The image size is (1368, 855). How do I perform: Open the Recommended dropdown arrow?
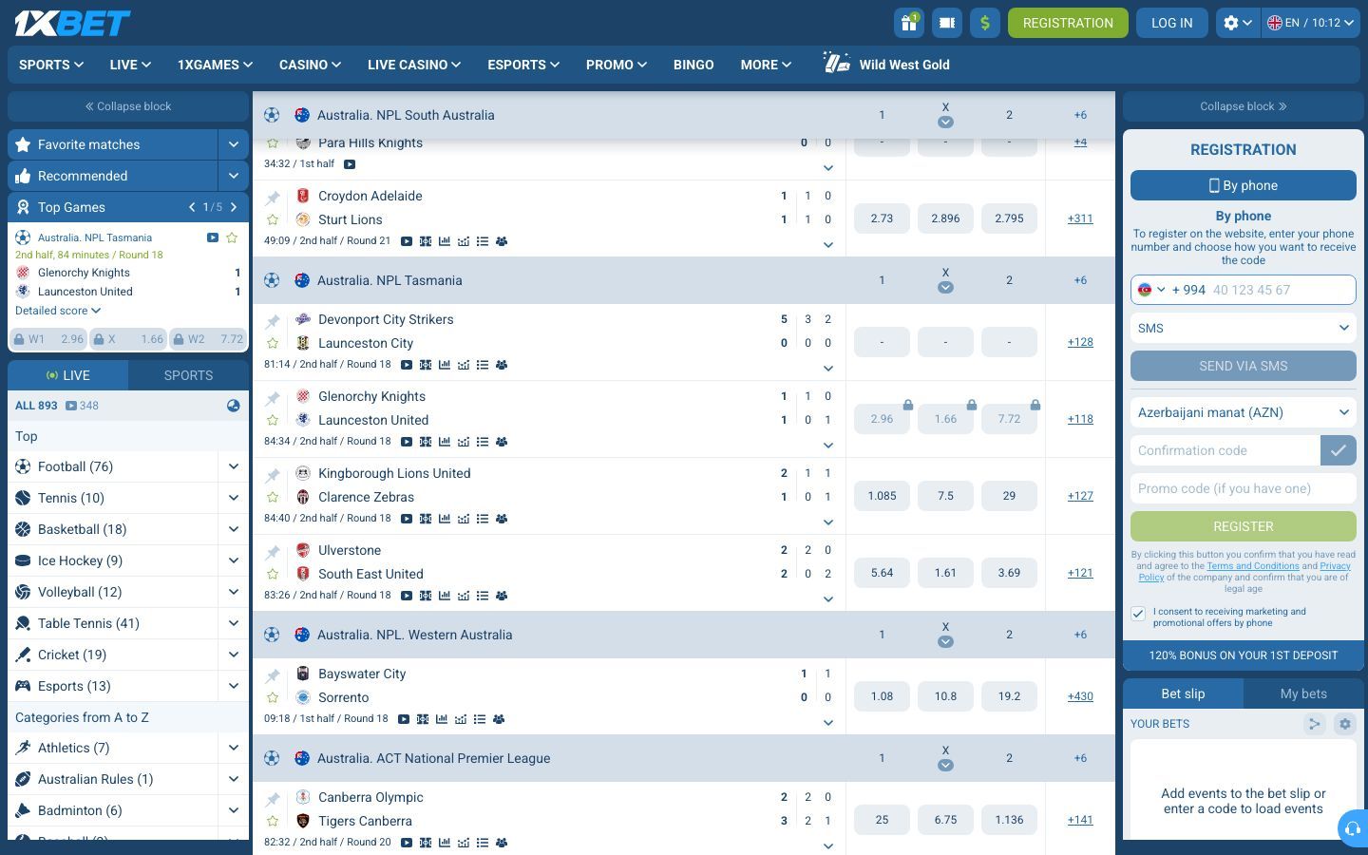[234, 176]
